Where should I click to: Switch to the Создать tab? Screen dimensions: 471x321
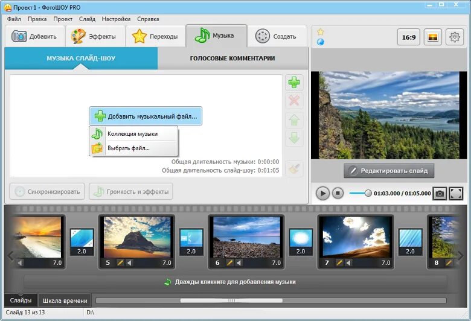[x=277, y=36]
